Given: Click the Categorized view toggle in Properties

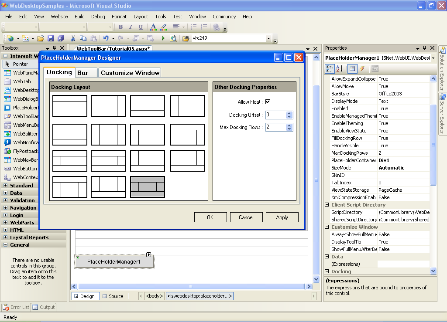Looking at the screenshot, I should tap(330, 69).
